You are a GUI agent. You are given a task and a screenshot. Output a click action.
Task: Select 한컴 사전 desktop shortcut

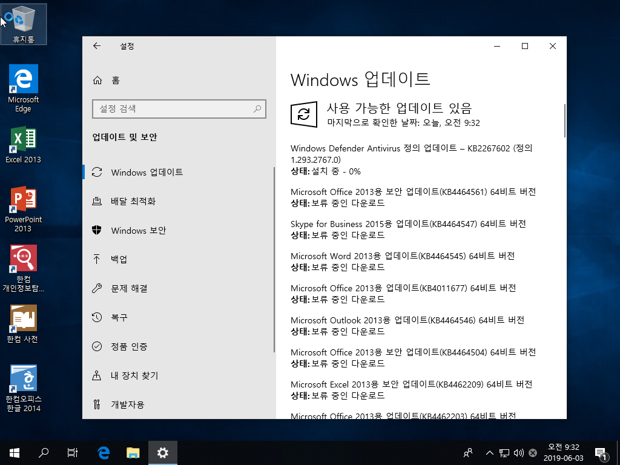pos(23,324)
